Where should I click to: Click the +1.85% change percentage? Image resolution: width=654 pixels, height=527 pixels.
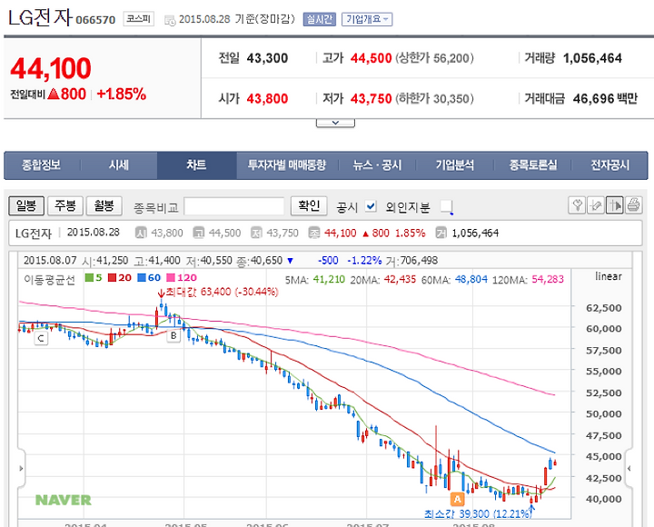click(x=122, y=94)
